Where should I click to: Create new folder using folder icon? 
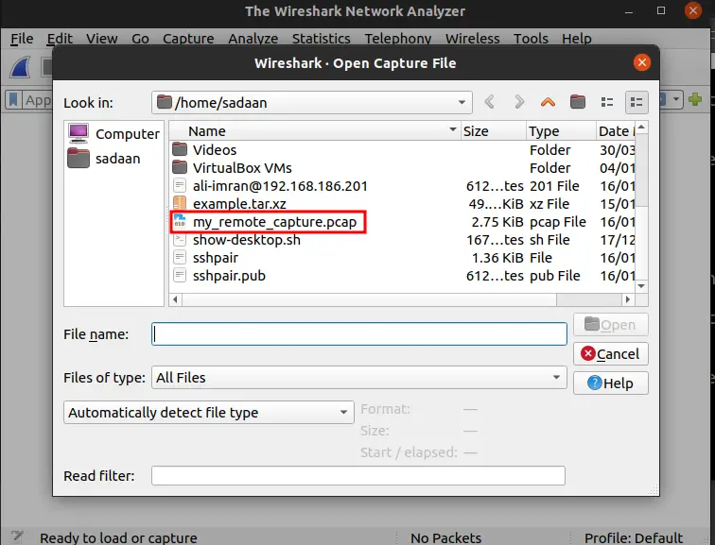click(577, 102)
